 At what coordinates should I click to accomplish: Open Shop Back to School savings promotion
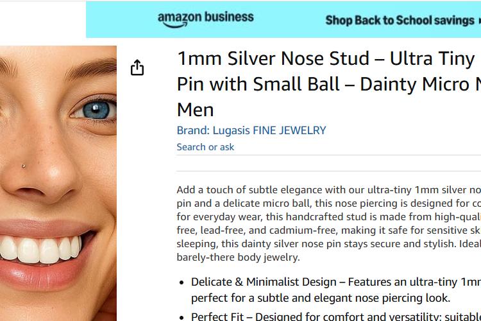400,21
